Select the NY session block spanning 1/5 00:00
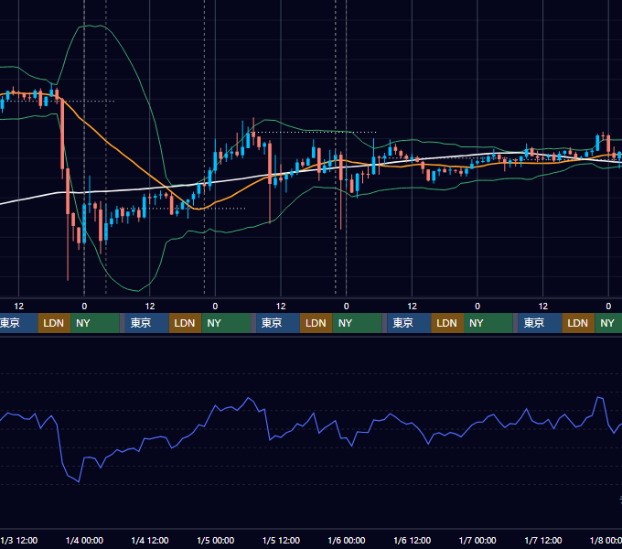Screen dimensions: 622x549 (227, 323)
